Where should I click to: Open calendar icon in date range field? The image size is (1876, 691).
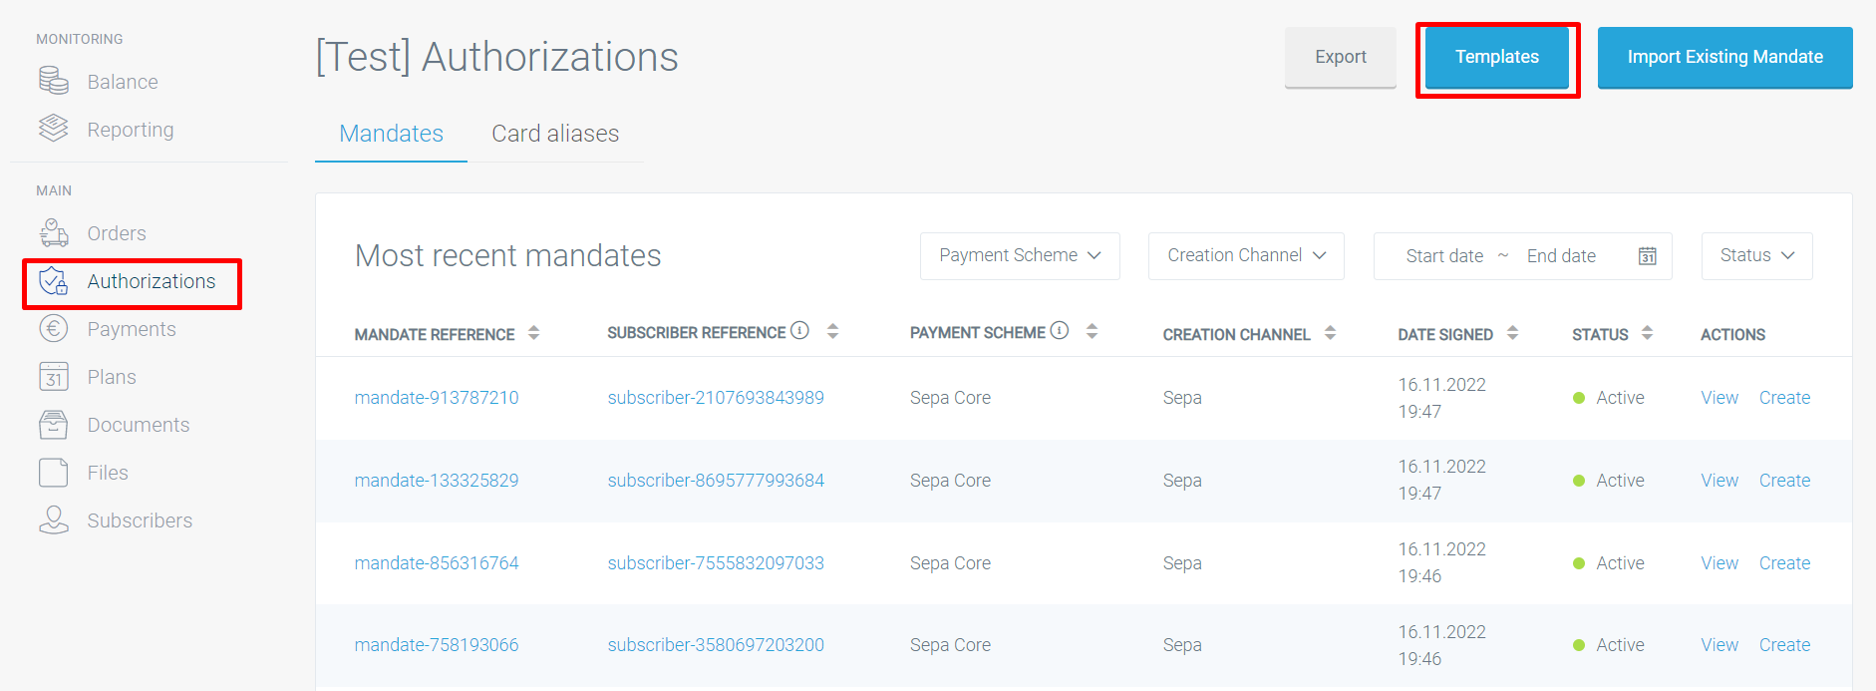(1648, 256)
